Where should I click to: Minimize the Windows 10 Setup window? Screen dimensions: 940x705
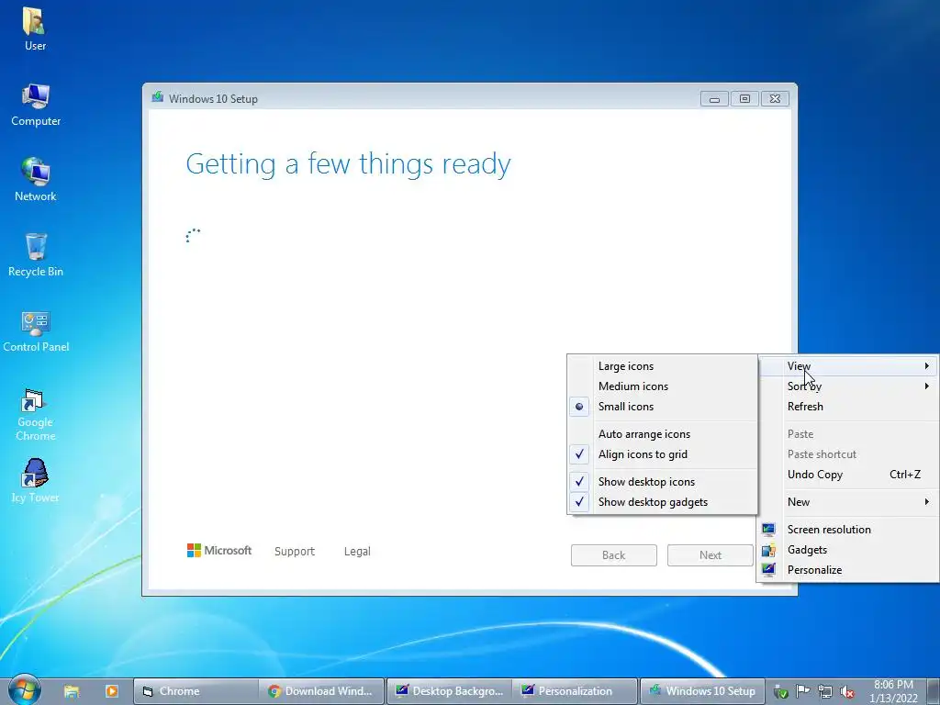pos(714,99)
